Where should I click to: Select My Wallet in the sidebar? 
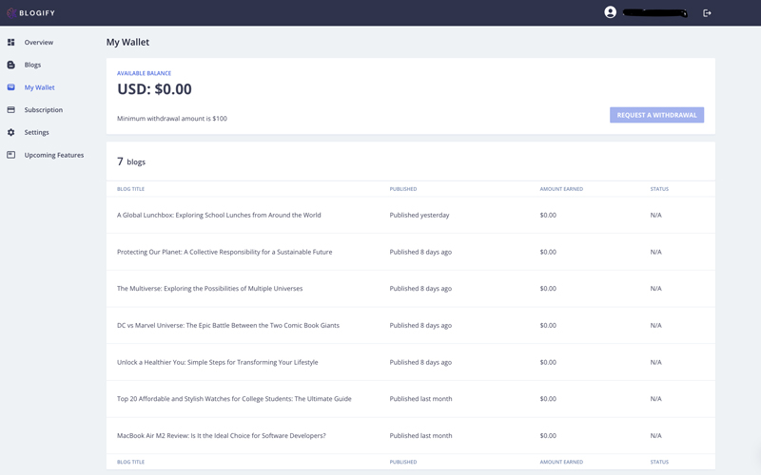39,87
